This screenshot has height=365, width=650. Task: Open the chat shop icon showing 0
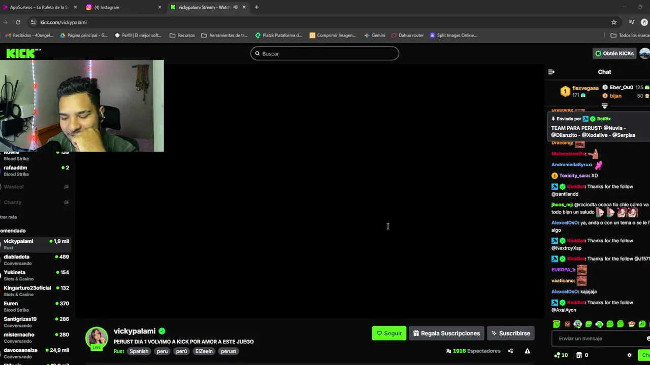pos(582,355)
